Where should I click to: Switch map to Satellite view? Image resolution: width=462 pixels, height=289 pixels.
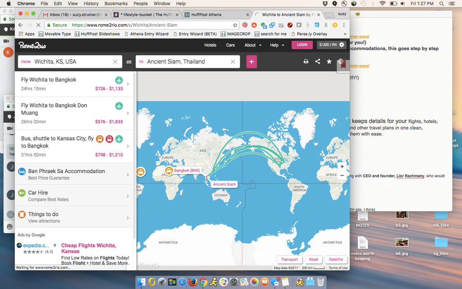(336, 259)
